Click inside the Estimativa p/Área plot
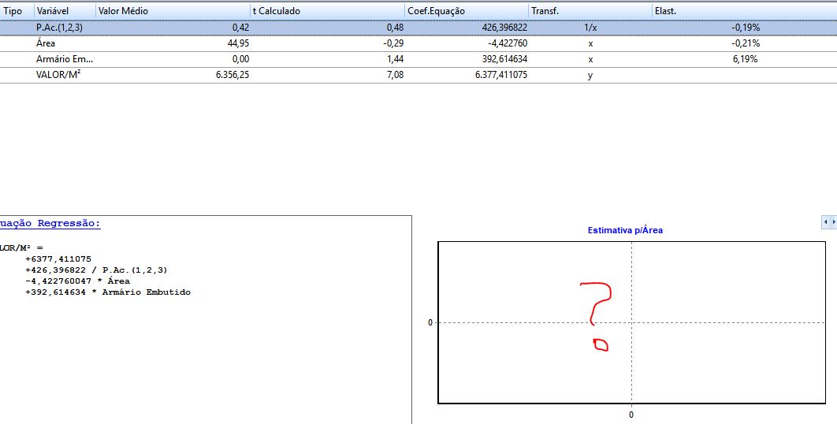This screenshot has height=424, width=837. click(631, 322)
